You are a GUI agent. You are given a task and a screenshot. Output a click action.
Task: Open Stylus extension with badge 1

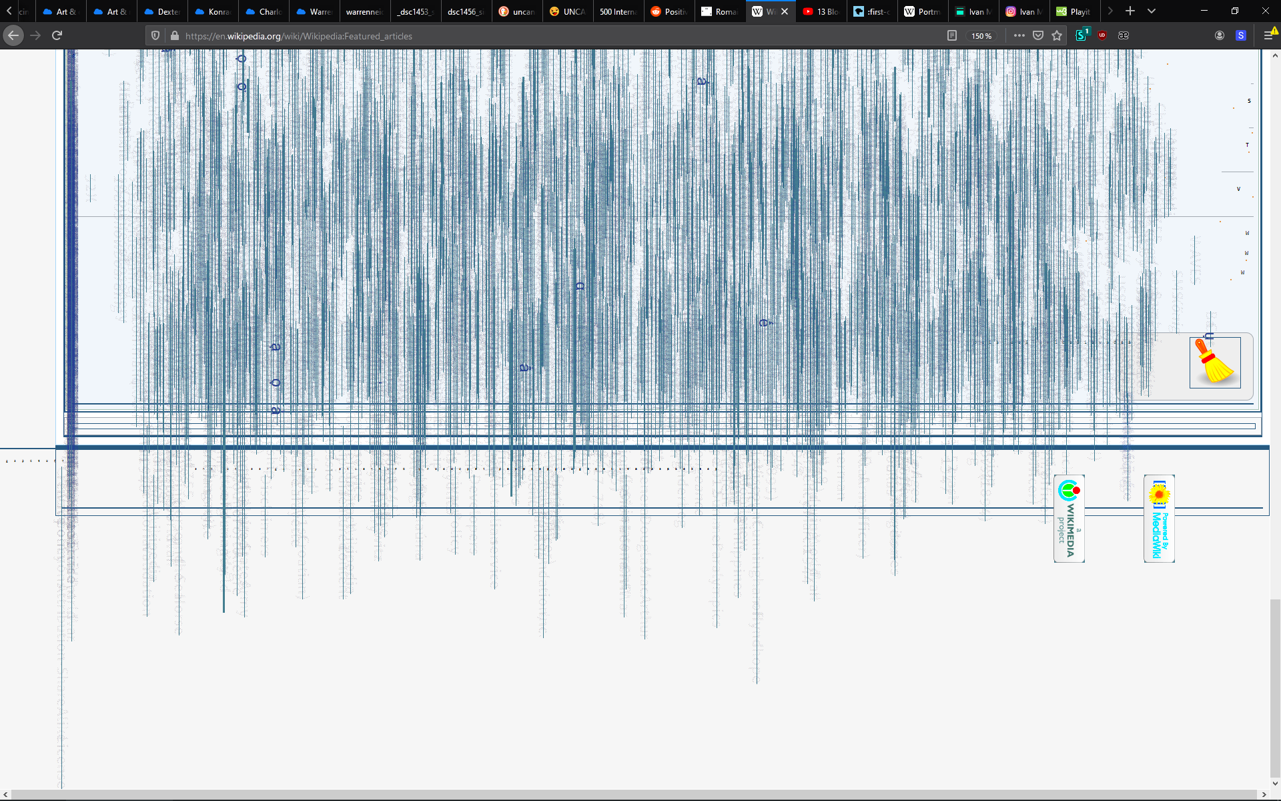(1082, 36)
